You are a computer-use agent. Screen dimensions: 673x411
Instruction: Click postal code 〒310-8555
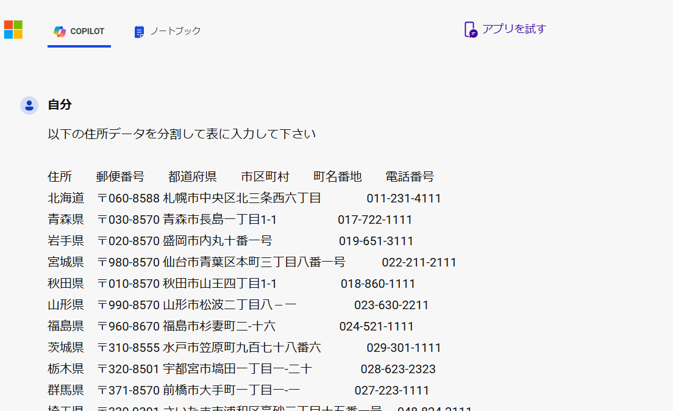[129, 348]
